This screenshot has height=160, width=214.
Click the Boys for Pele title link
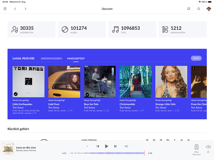[91, 104]
